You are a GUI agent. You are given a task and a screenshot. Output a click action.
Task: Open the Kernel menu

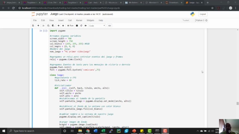79,20
